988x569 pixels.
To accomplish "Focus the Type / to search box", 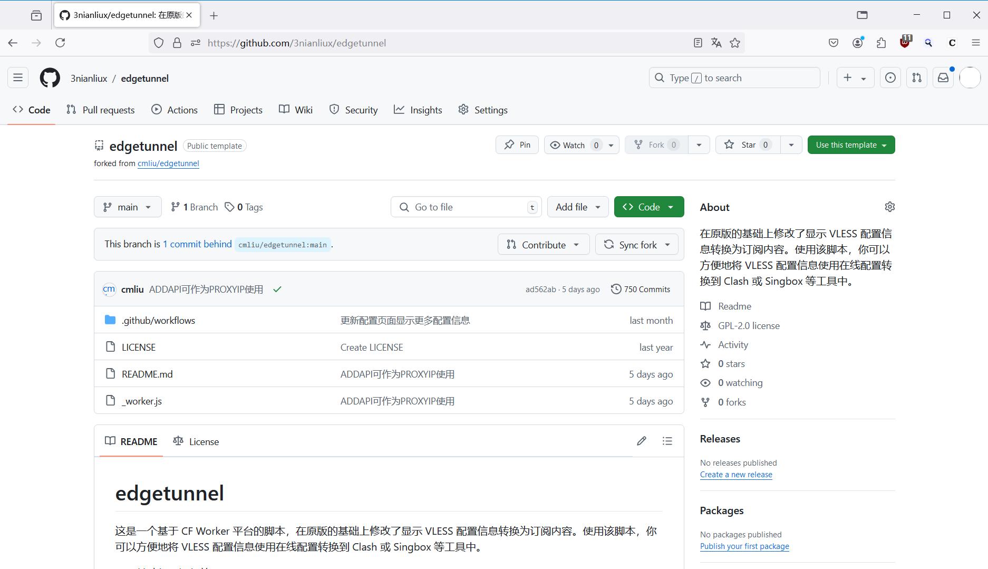I will pos(734,78).
